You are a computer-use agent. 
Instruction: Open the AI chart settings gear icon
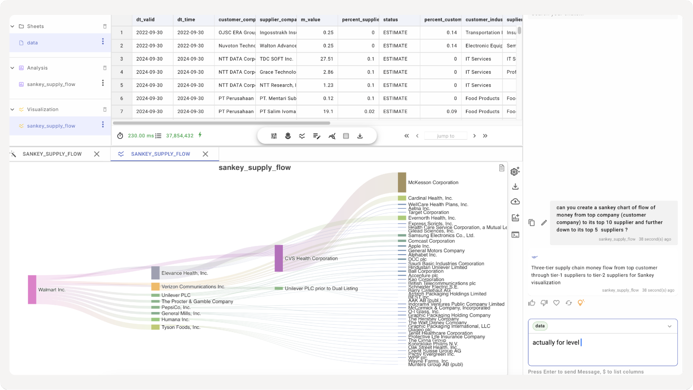pyautogui.click(x=515, y=171)
